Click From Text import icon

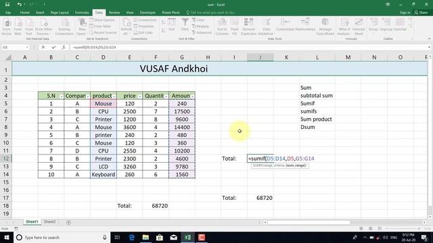pos(29,27)
